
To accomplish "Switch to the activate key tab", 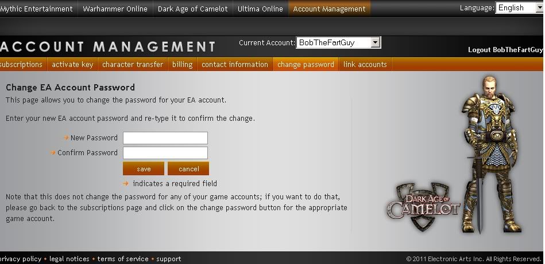I will point(72,65).
